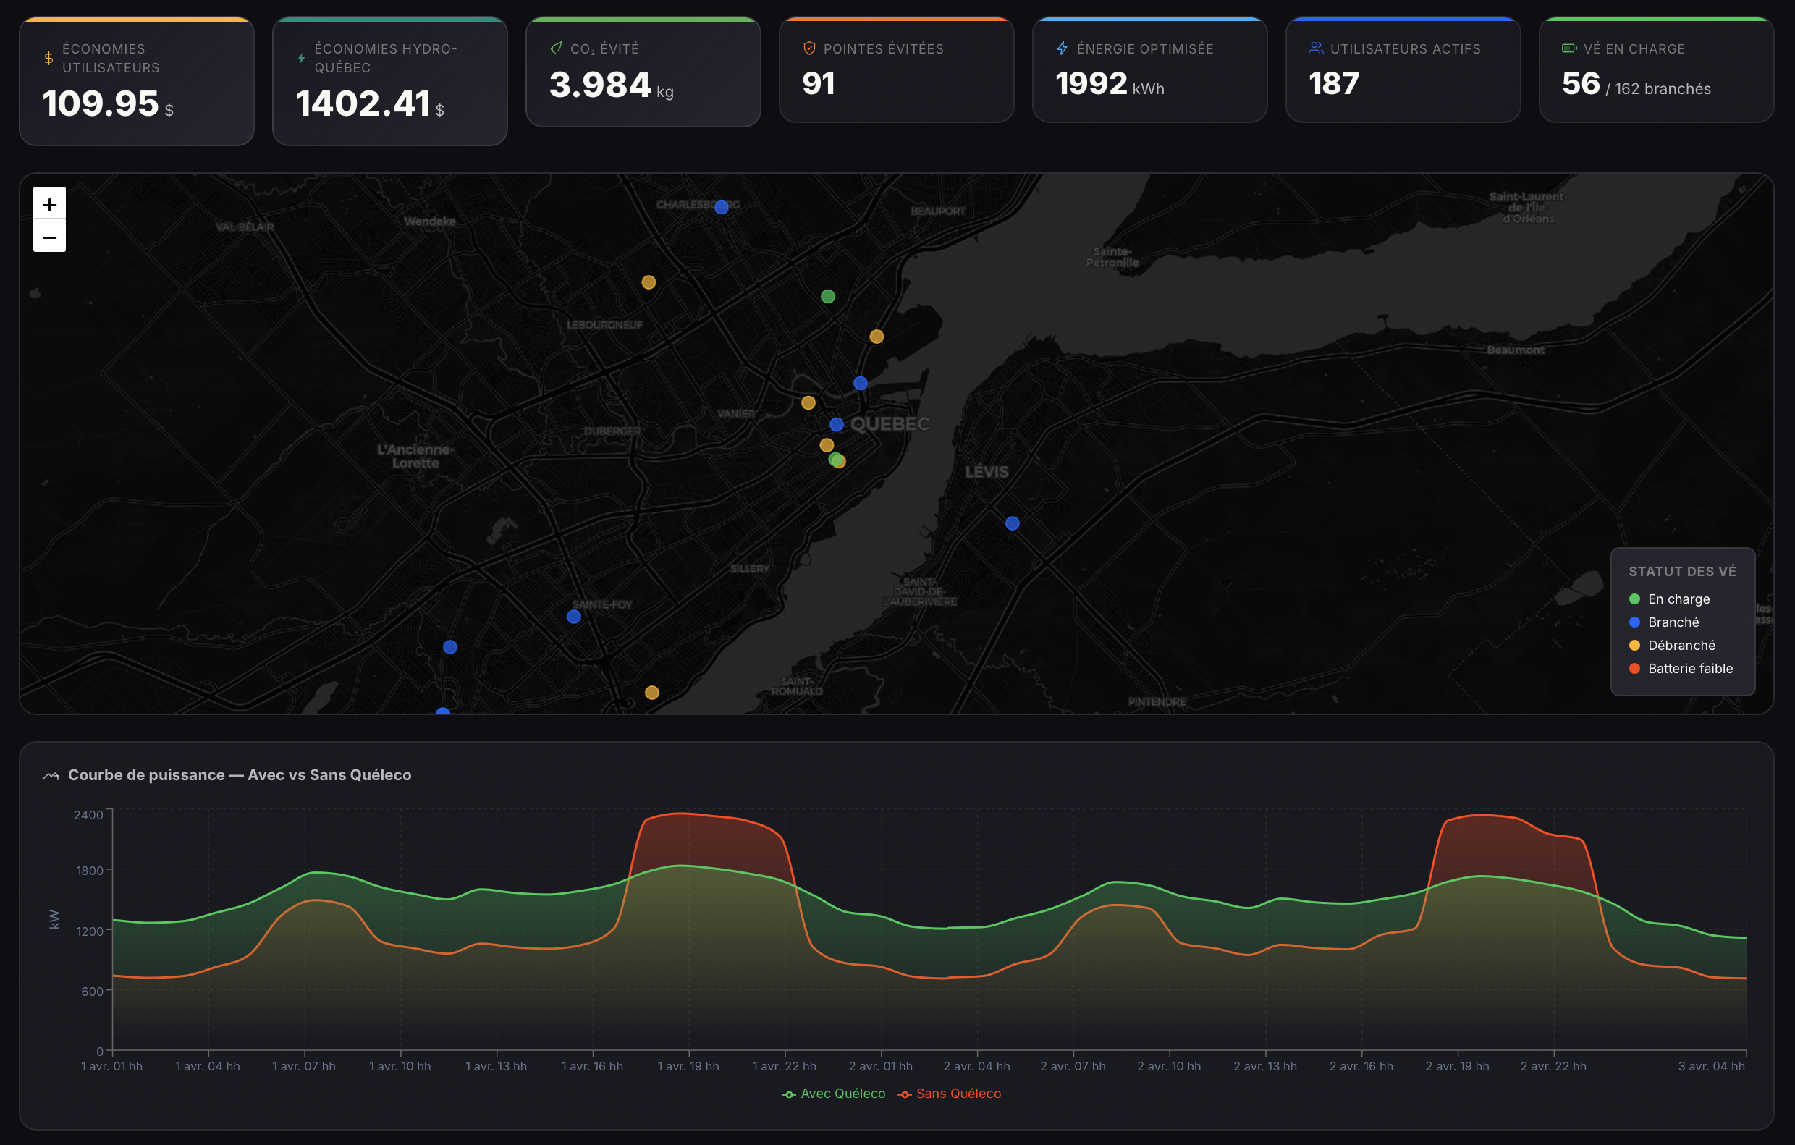Click the green charging marker near downtown Québec

point(834,460)
